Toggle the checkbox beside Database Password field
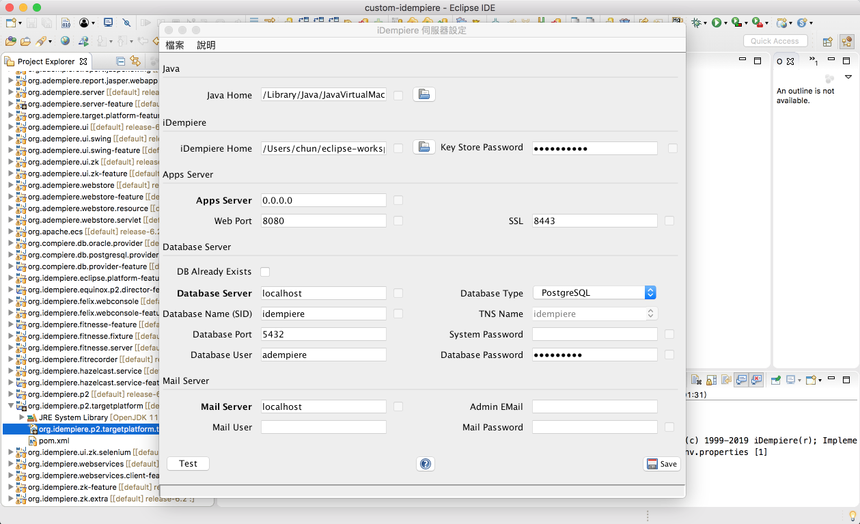This screenshot has width=860, height=524. (669, 355)
